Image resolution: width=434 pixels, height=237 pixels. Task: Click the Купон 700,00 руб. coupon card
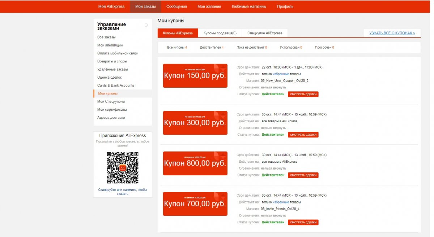click(x=195, y=204)
